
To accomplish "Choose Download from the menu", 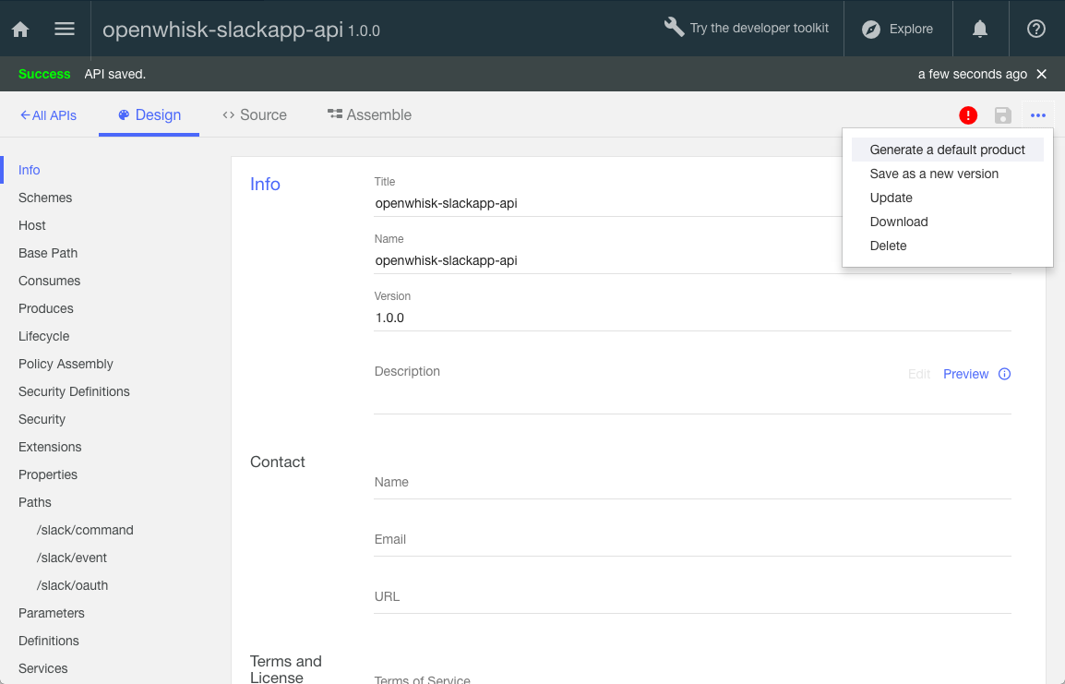I will pyautogui.click(x=948, y=222).
